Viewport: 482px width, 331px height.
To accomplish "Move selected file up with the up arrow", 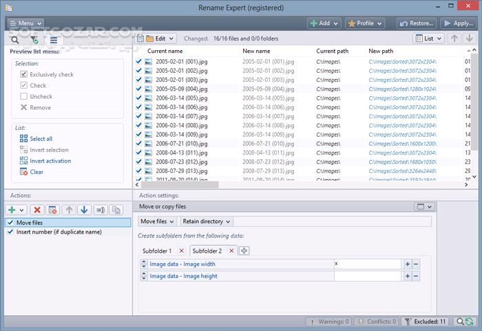I will click(454, 38).
